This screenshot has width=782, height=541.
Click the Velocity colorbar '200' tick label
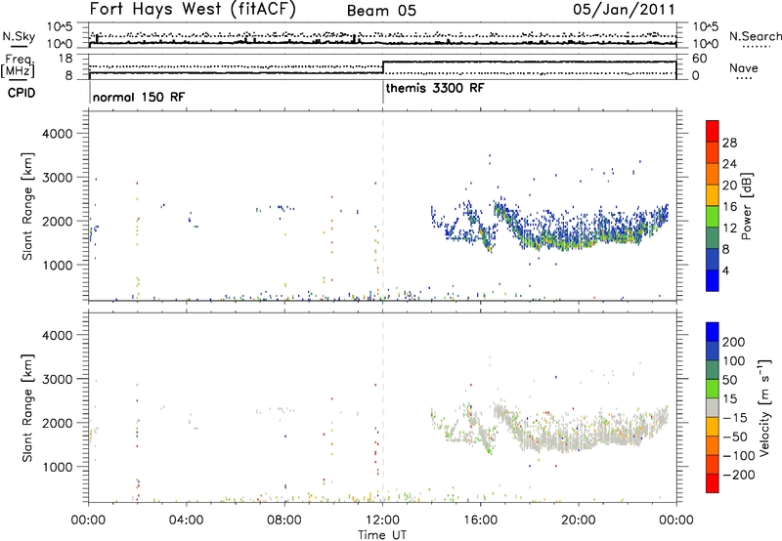(734, 342)
